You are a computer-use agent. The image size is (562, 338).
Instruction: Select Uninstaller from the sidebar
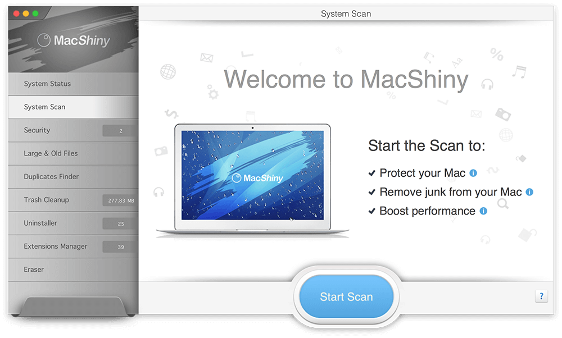(x=73, y=223)
